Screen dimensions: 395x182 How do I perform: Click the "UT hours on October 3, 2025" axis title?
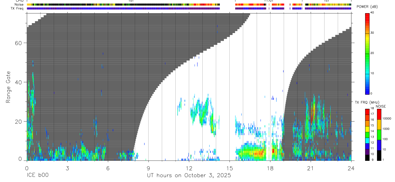[189, 176]
